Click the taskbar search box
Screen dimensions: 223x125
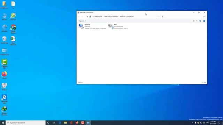click(x=25, y=123)
